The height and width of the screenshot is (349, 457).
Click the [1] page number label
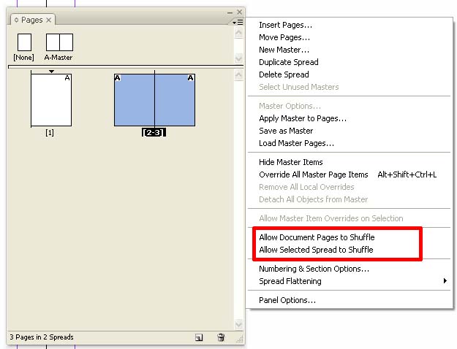point(50,133)
